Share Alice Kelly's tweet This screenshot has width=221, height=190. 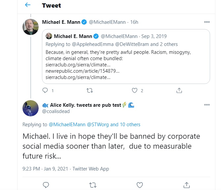[x=186, y=184]
